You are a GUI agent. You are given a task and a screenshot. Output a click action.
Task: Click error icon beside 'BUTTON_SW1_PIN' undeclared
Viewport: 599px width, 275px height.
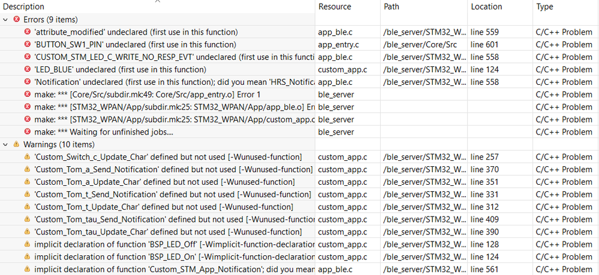[28, 44]
